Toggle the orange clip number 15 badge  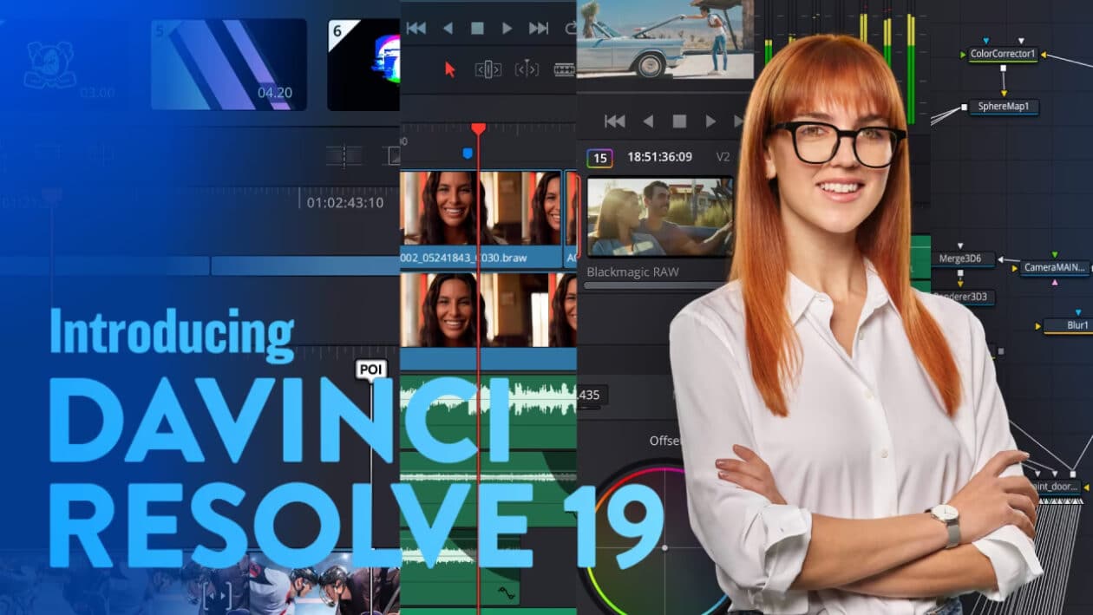coord(601,157)
